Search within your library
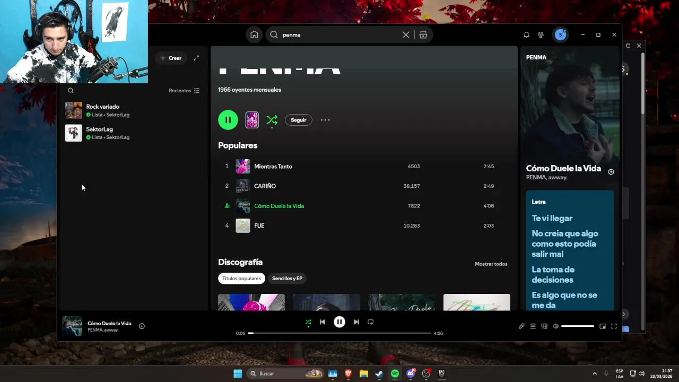The width and height of the screenshot is (679, 382). [71, 91]
